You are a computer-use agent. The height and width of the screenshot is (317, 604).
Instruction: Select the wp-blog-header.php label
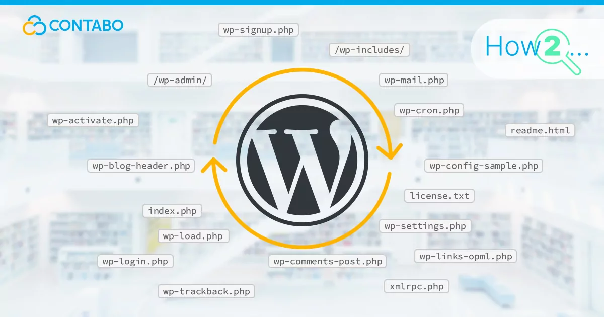click(141, 166)
